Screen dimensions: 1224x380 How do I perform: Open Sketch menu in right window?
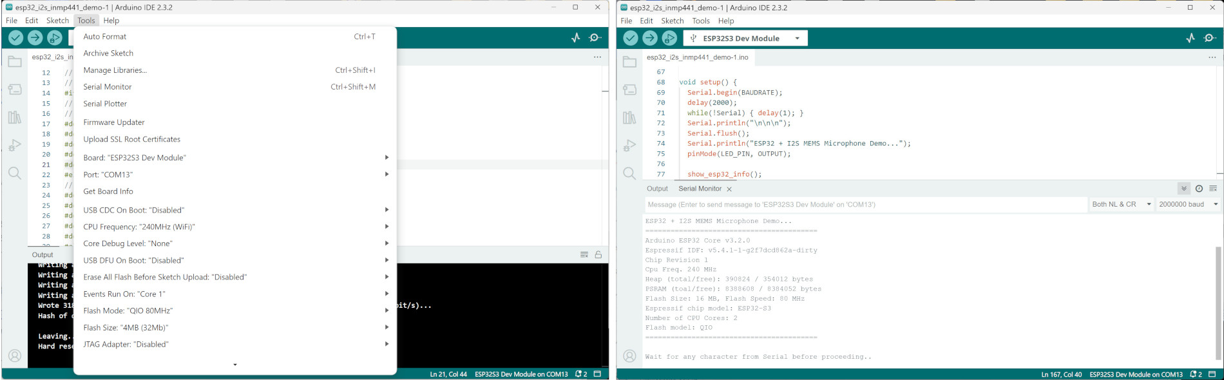click(x=672, y=21)
